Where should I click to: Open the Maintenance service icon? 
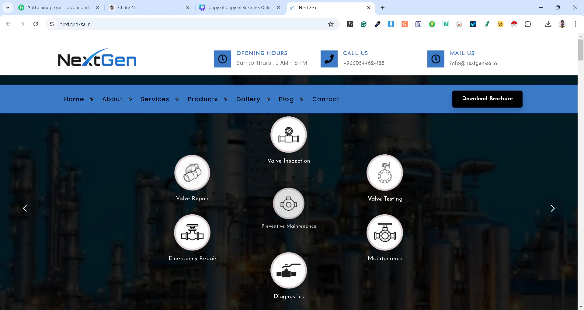pos(385,233)
